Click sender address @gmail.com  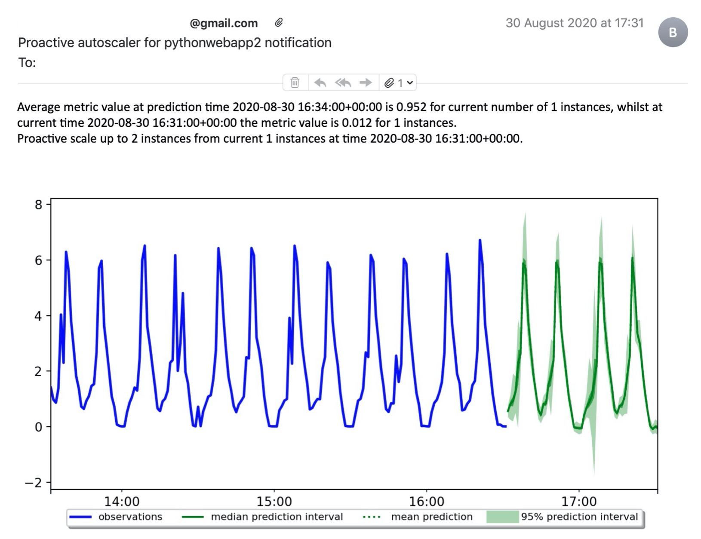(x=224, y=23)
